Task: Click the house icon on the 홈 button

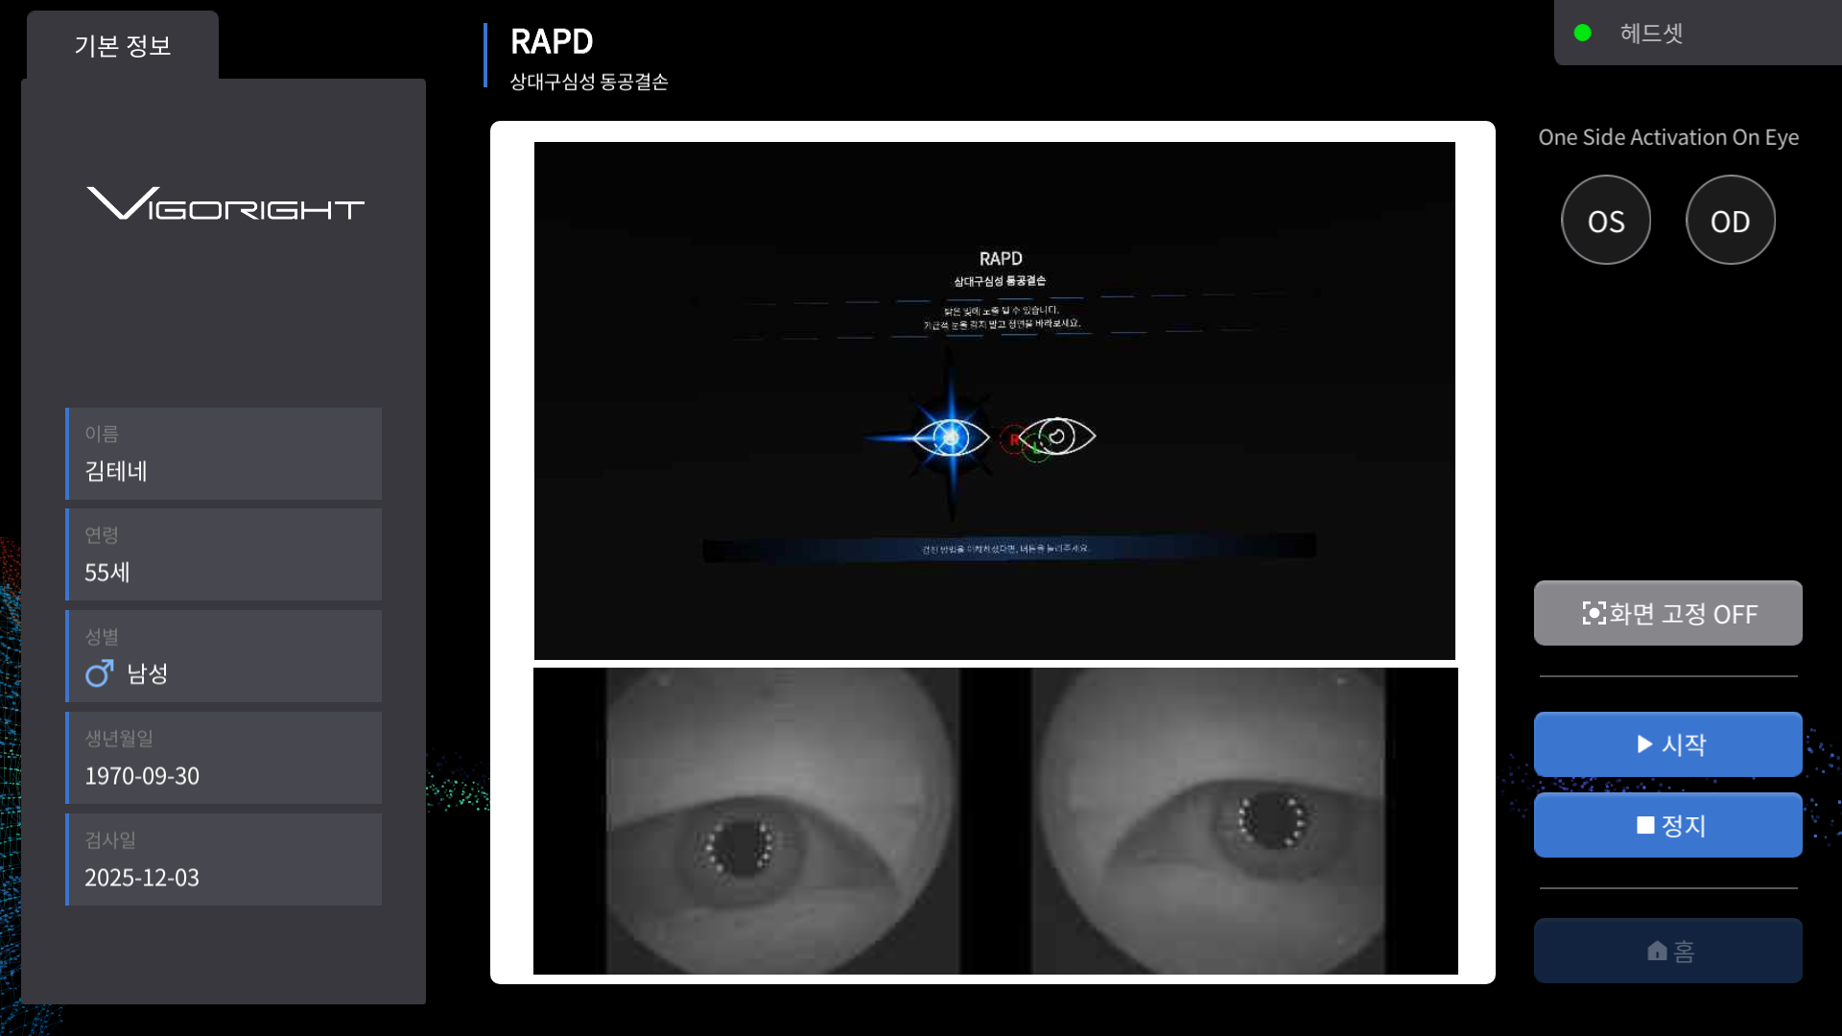Action: (x=1657, y=950)
